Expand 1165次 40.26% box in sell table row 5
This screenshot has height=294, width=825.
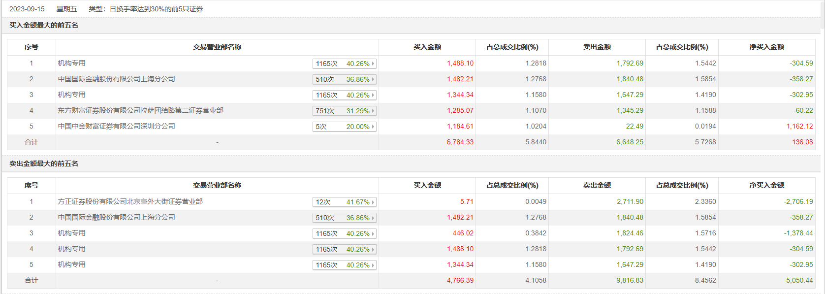[344, 265]
